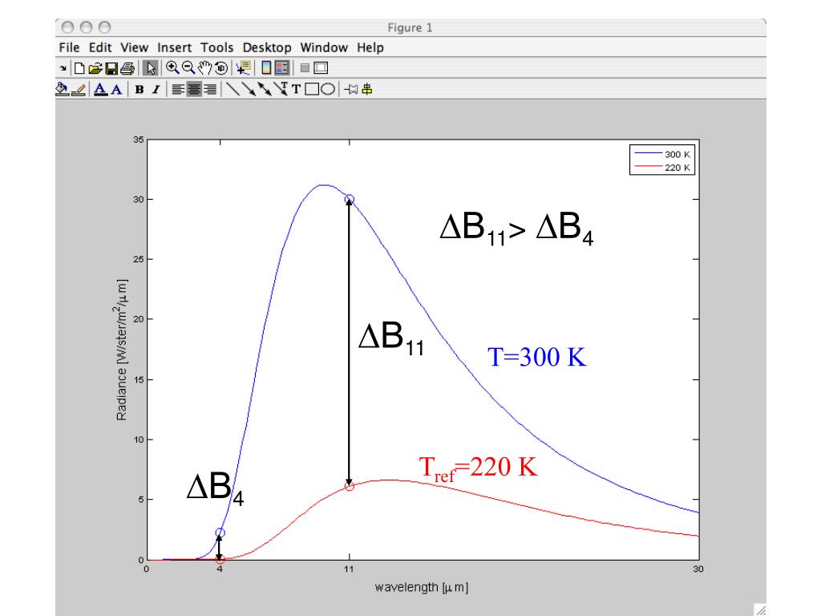
Task: Open the File menu
Action: point(69,47)
